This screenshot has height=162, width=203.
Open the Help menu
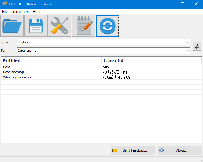tap(36, 12)
